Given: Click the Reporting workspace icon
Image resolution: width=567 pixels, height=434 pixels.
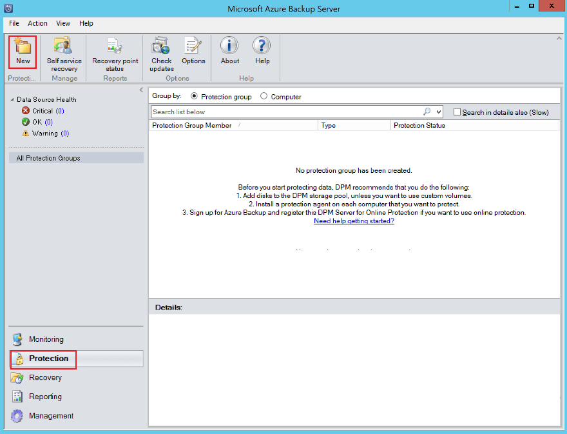Looking at the screenshot, I should (x=17, y=397).
